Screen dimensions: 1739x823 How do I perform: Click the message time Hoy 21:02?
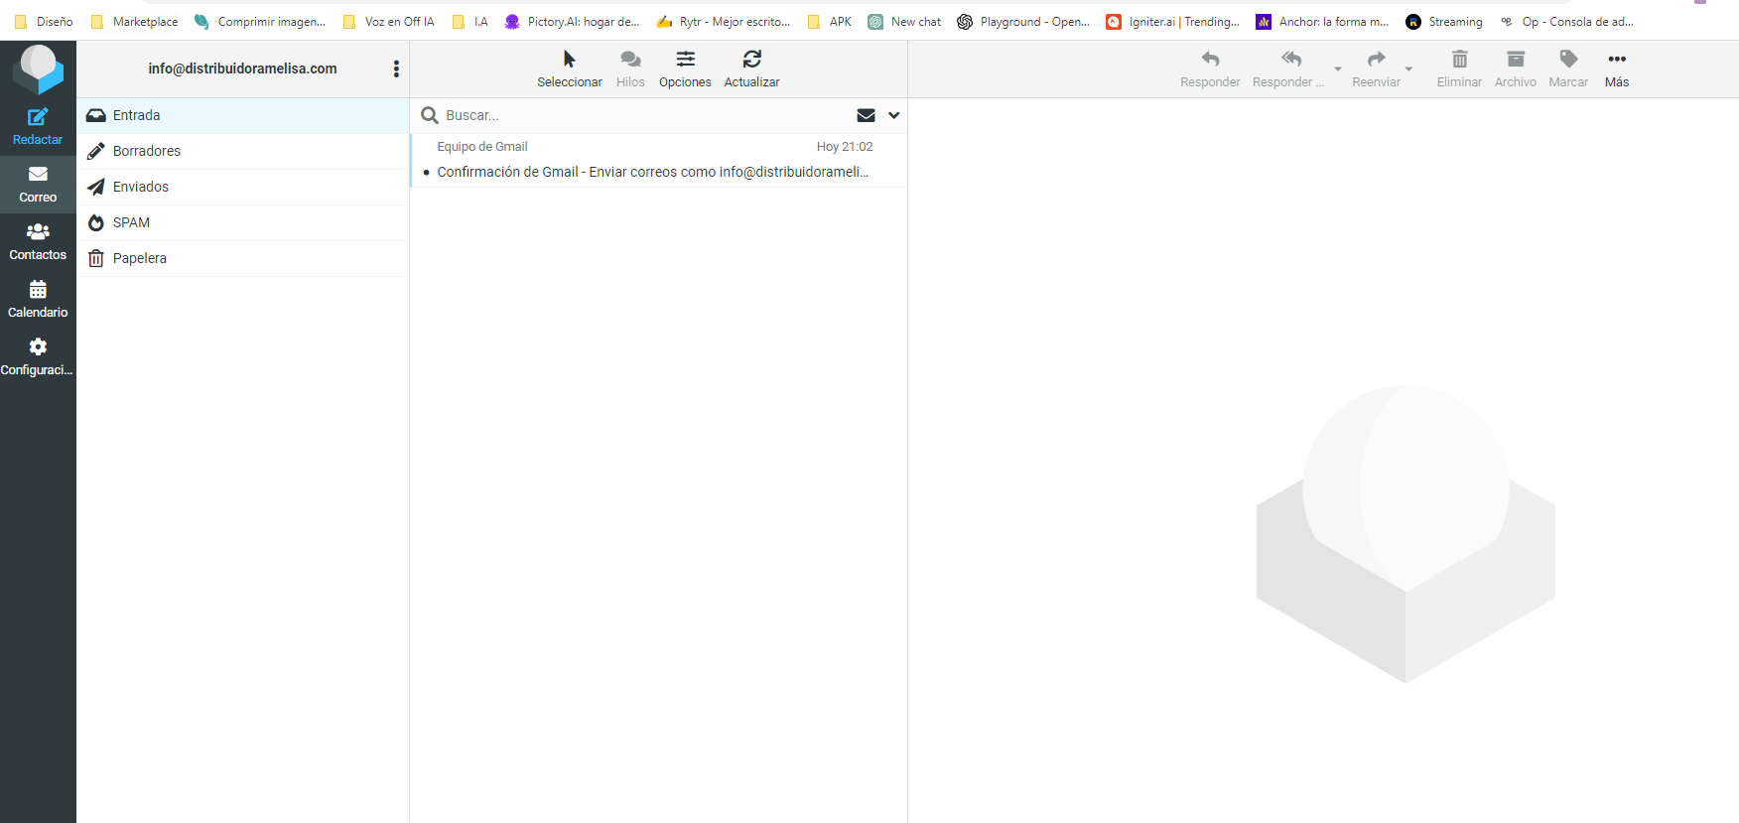[845, 147]
